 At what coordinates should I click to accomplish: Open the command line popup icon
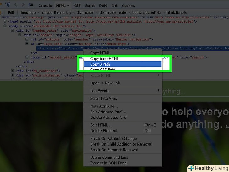click(31, 4)
